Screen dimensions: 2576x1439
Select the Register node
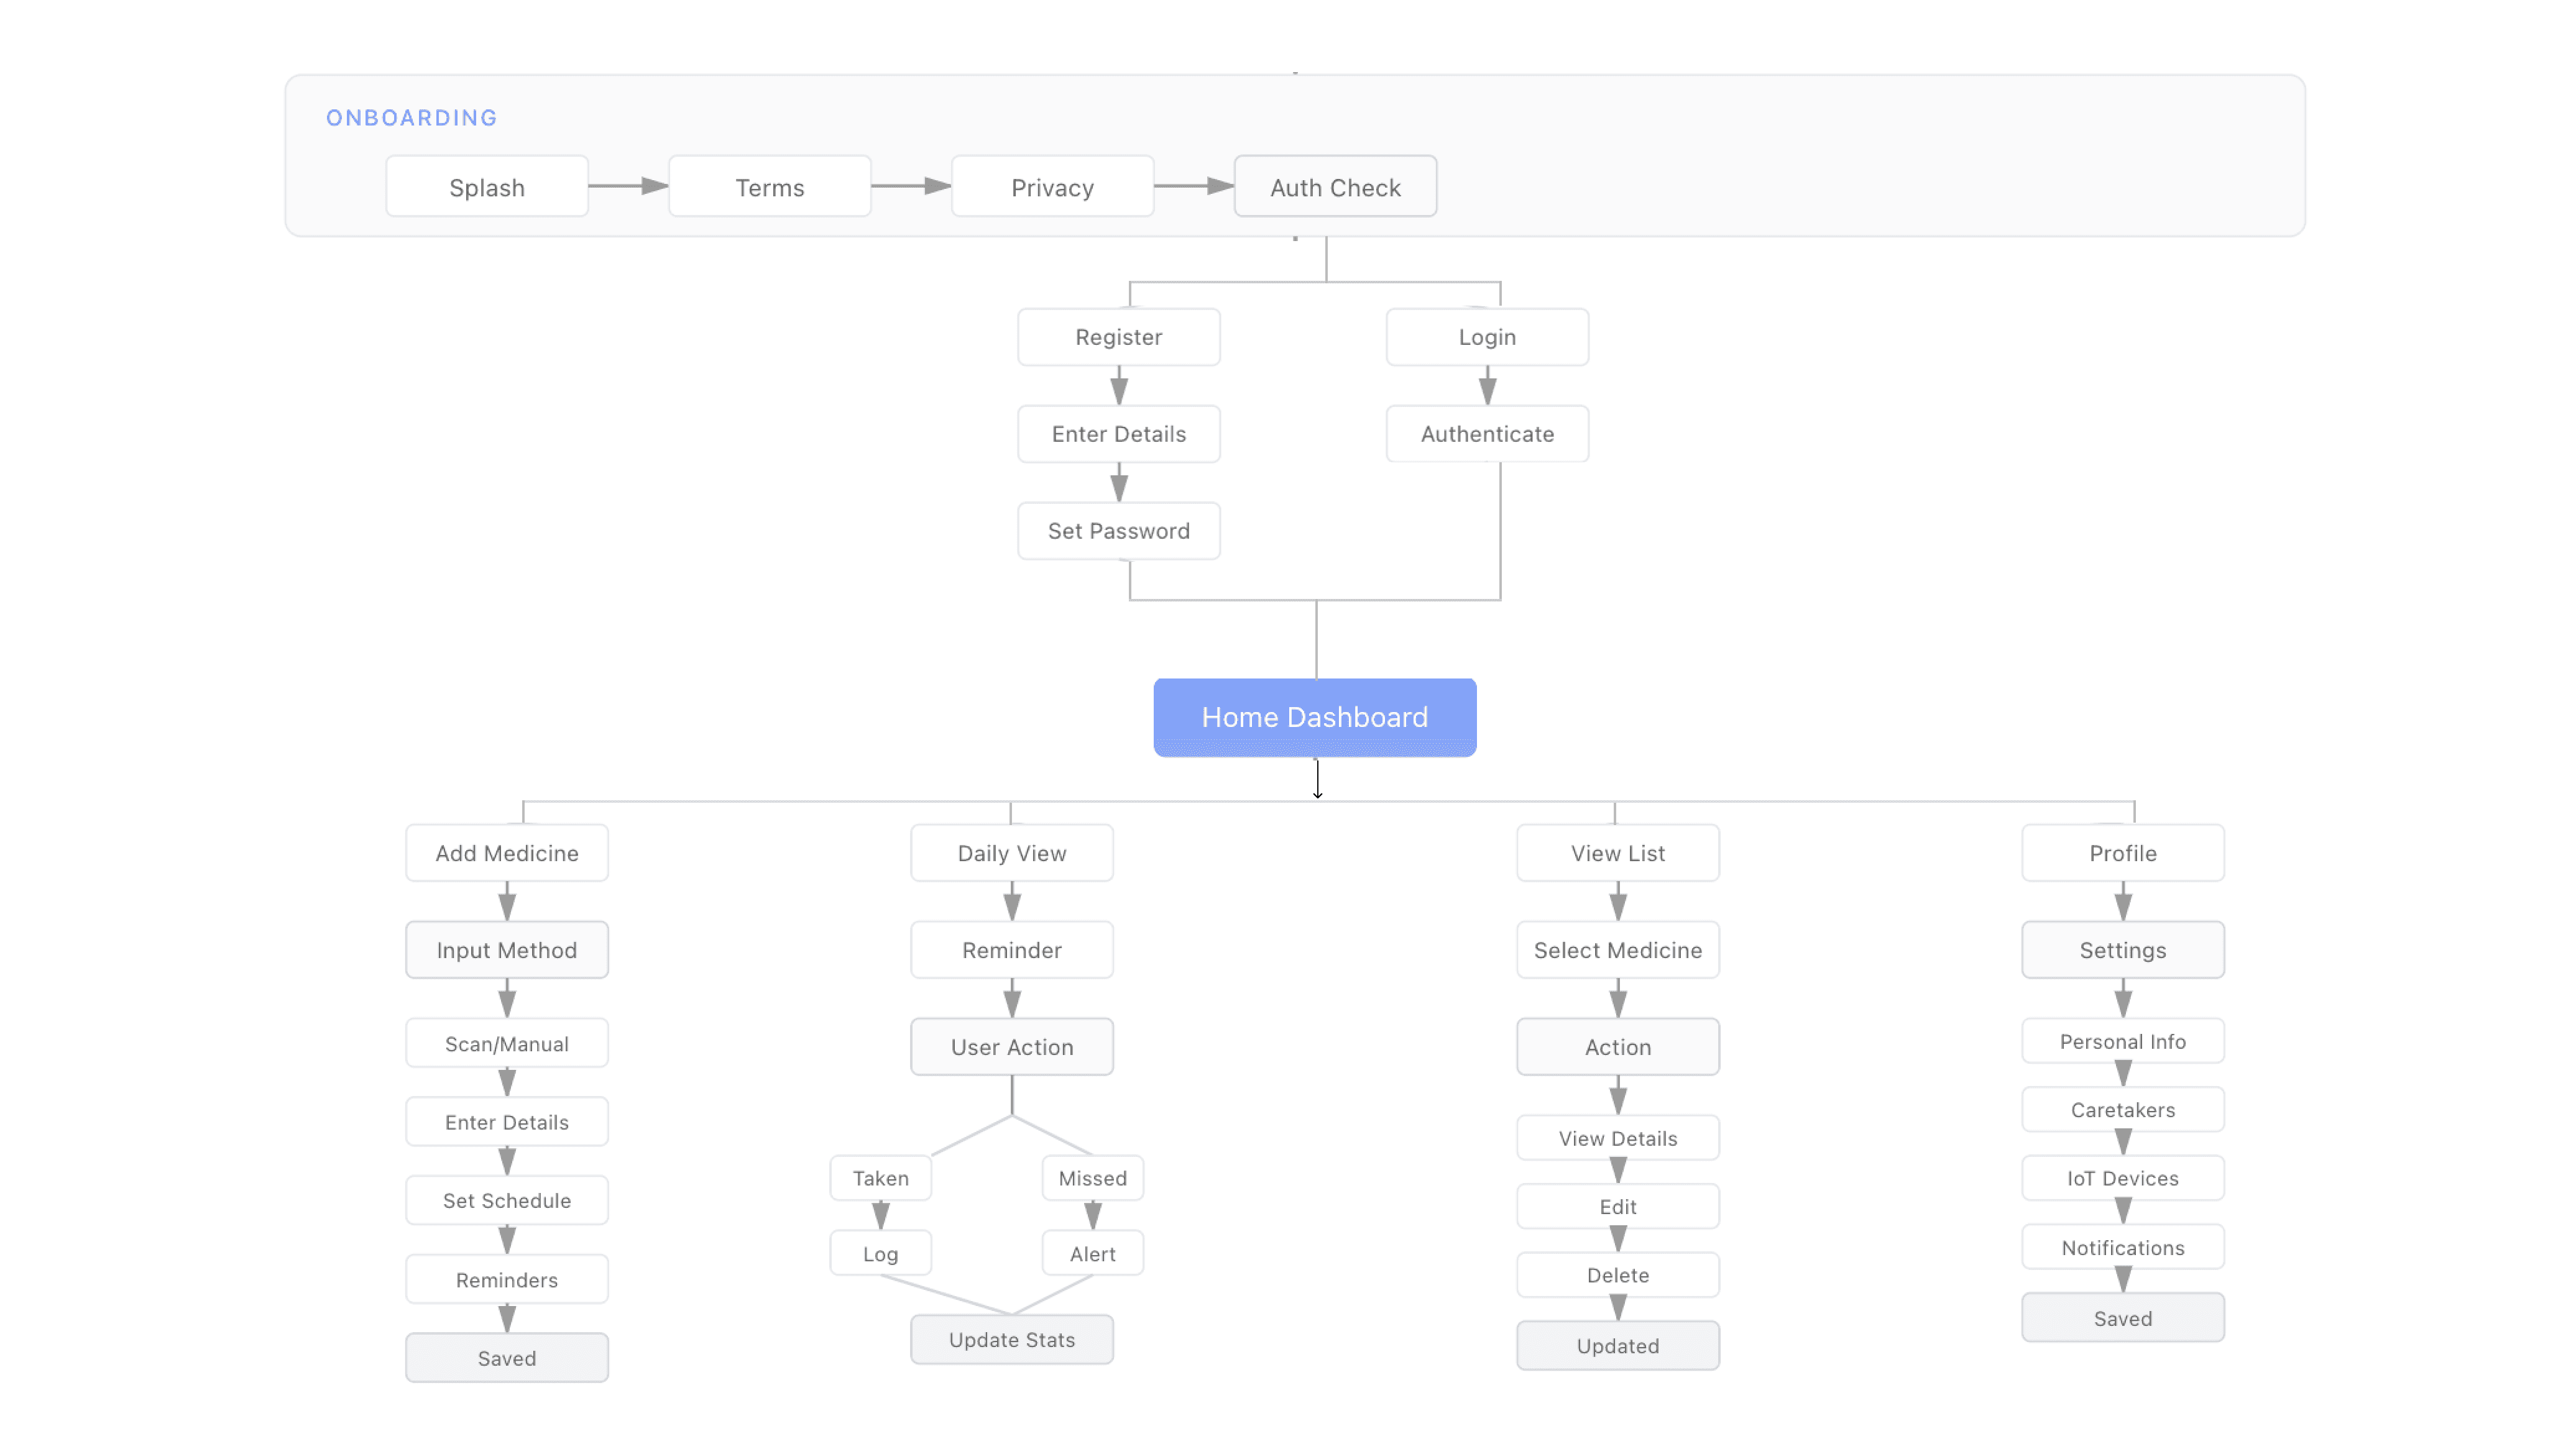coord(1118,337)
